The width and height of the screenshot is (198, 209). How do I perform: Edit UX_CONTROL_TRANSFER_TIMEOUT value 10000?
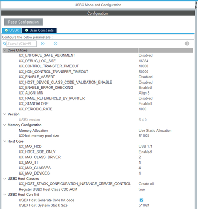144,66
